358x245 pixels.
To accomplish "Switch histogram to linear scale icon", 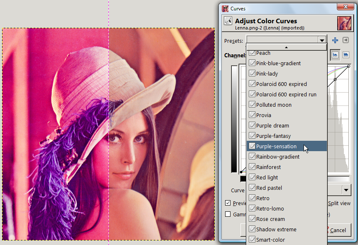I will (x=335, y=55).
